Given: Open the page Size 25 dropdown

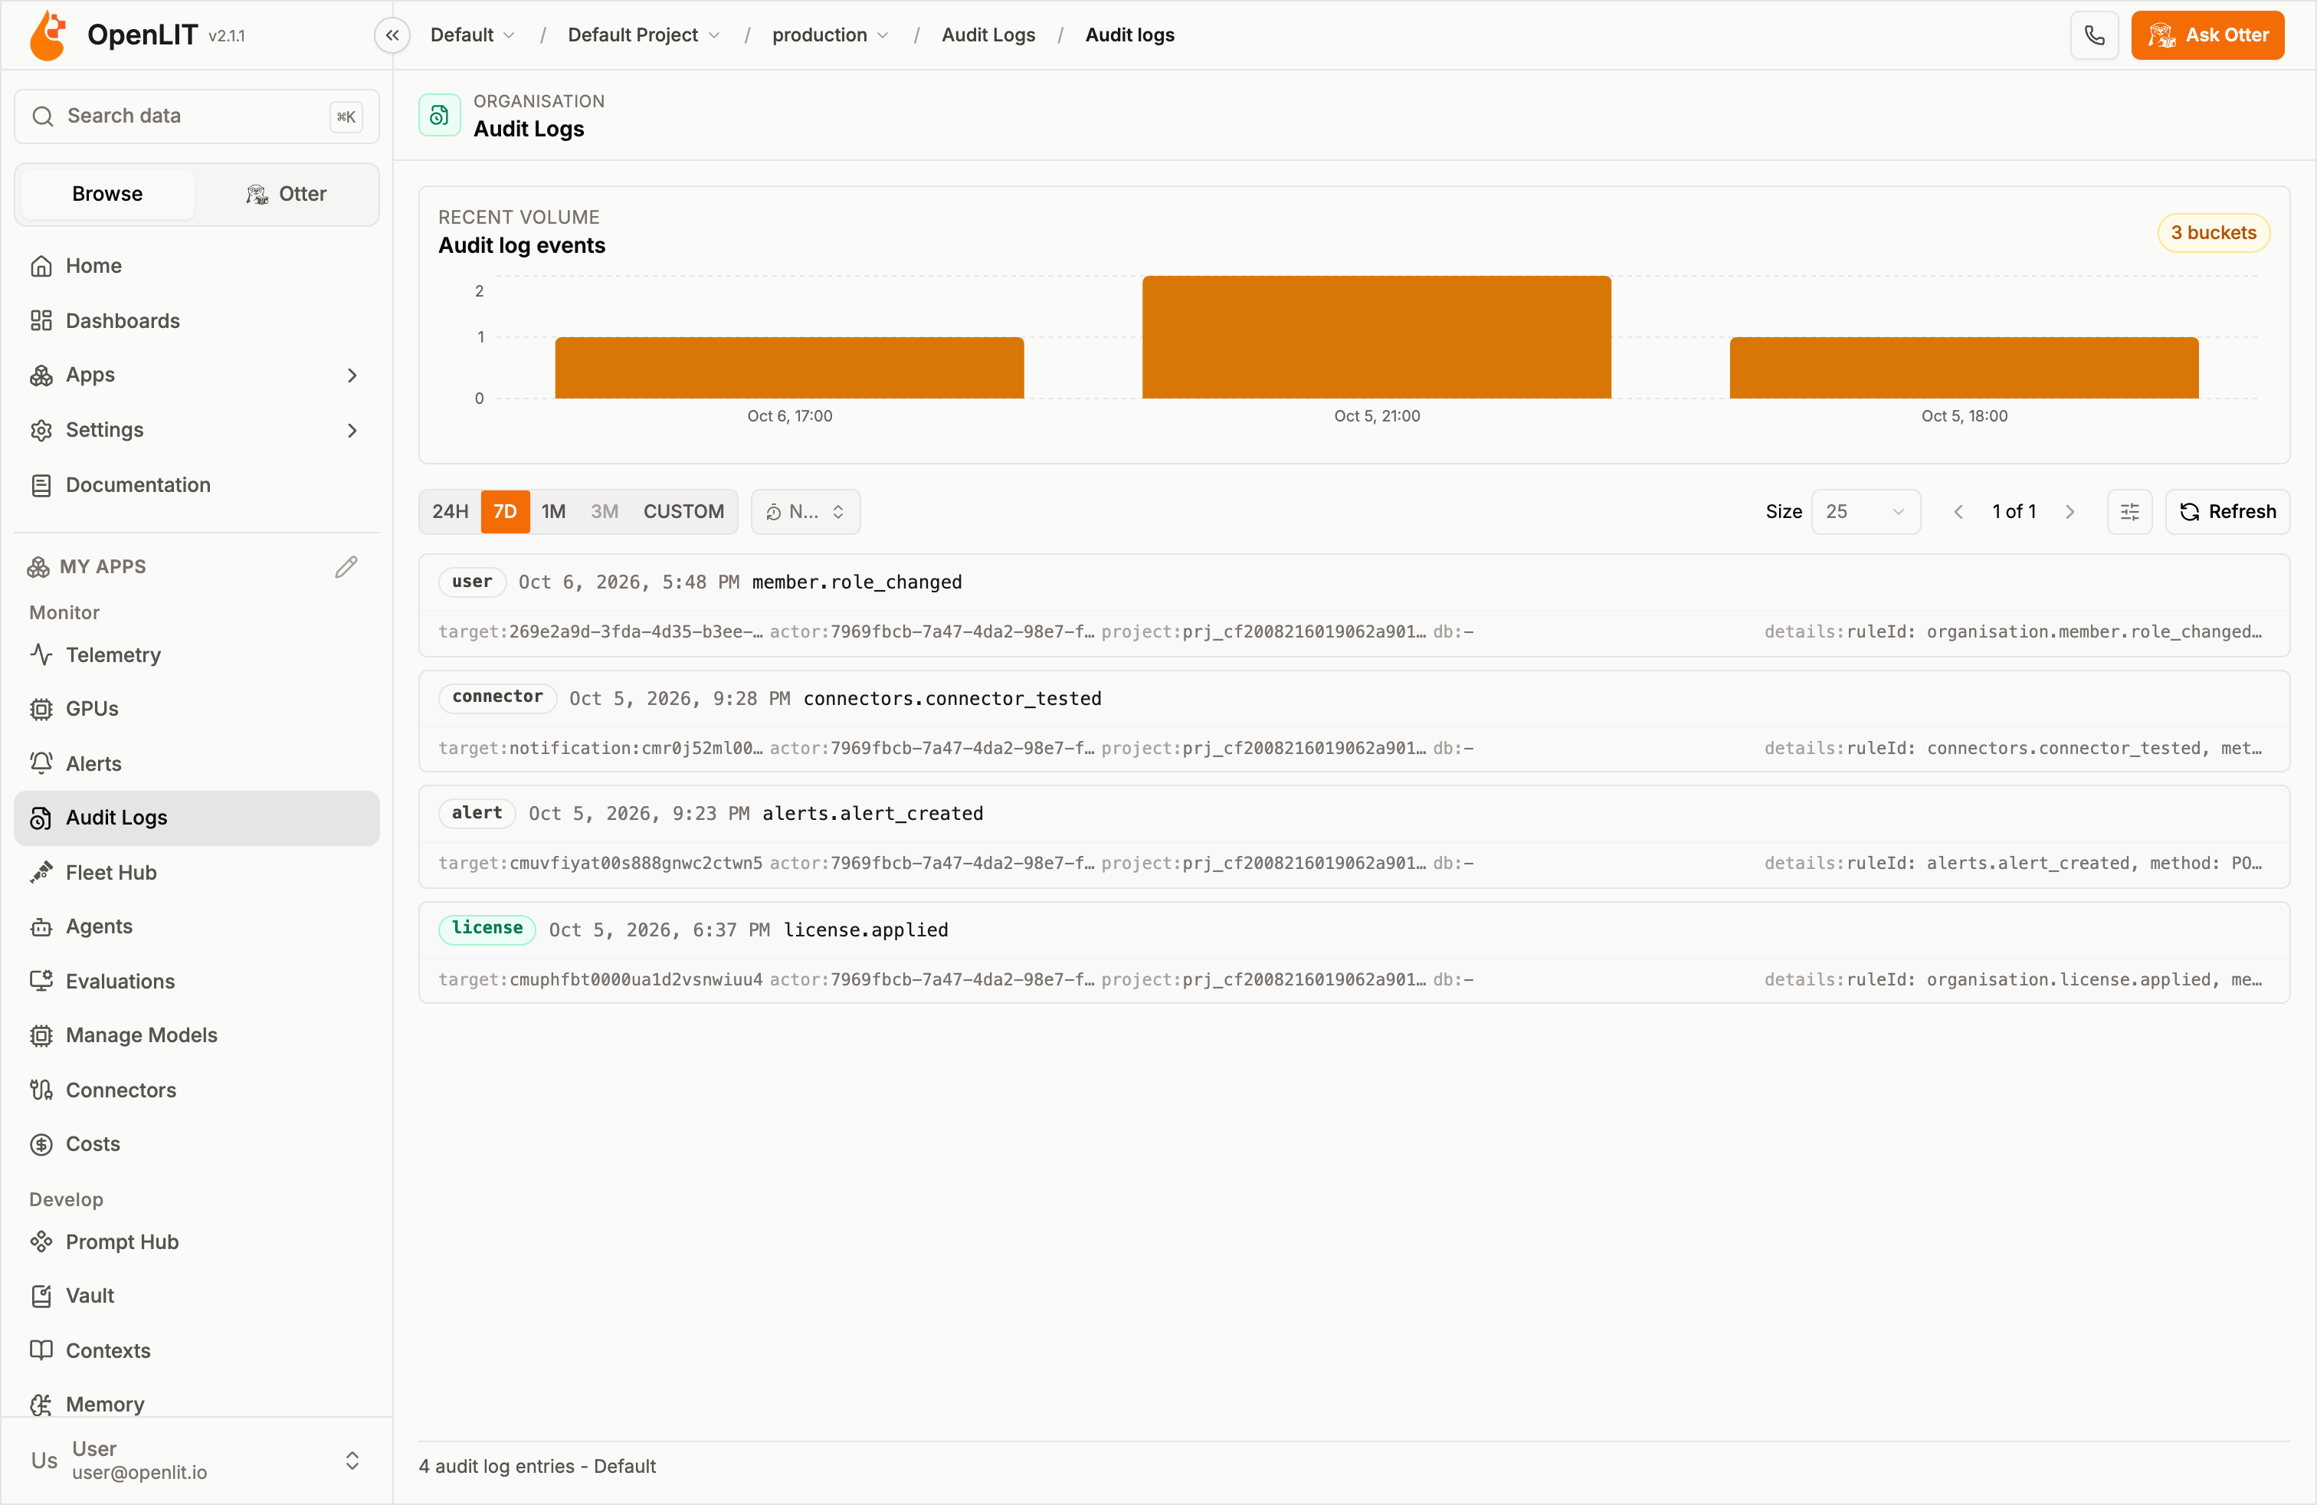Looking at the screenshot, I should click(1865, 511).
